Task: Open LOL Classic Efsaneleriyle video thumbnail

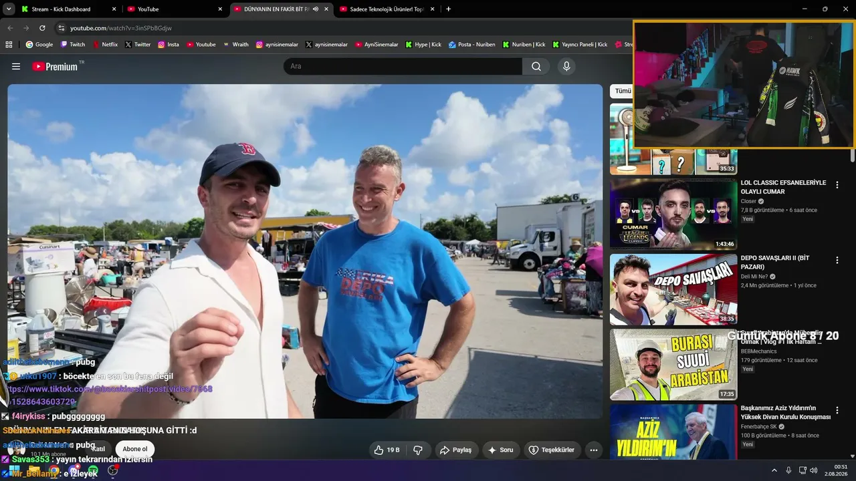Action: click(672, 214)
